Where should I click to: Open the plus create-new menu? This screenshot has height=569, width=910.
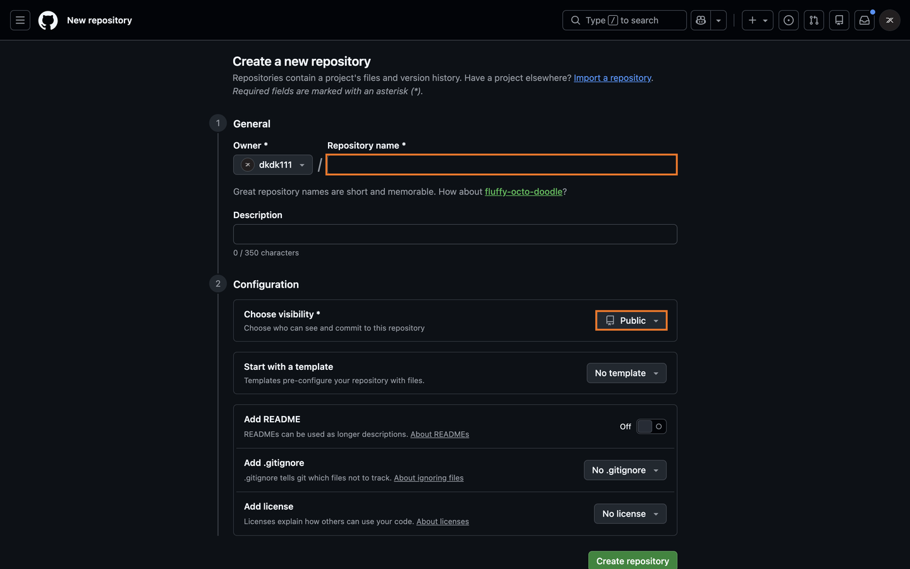(x=757, y=20)
